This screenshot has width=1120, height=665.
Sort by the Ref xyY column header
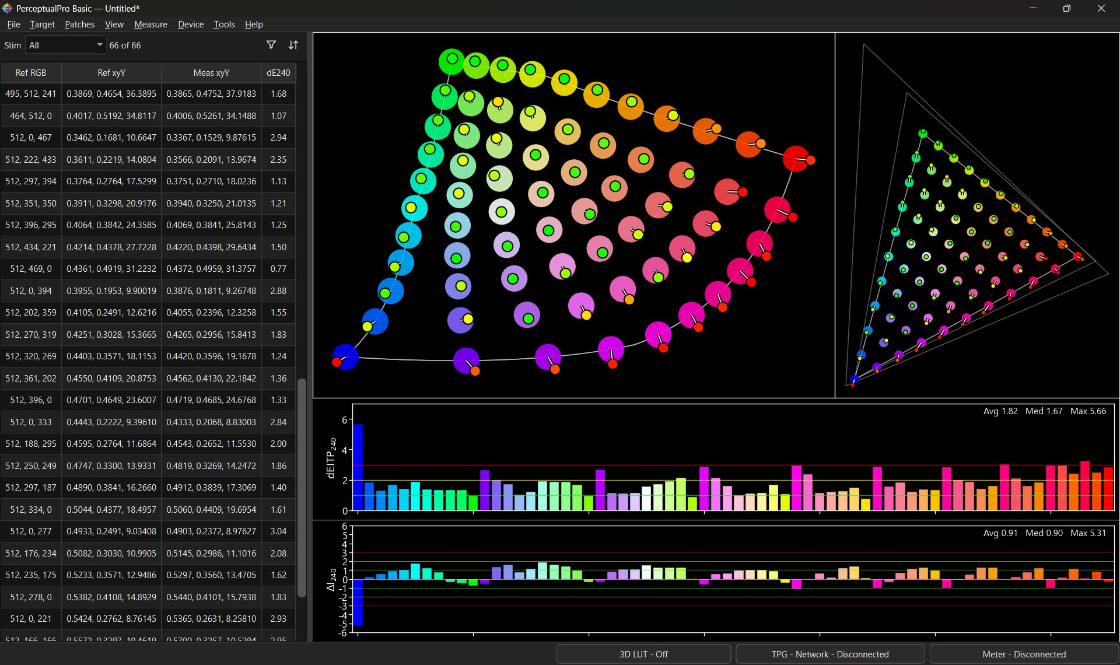click(x=111, y=72)
